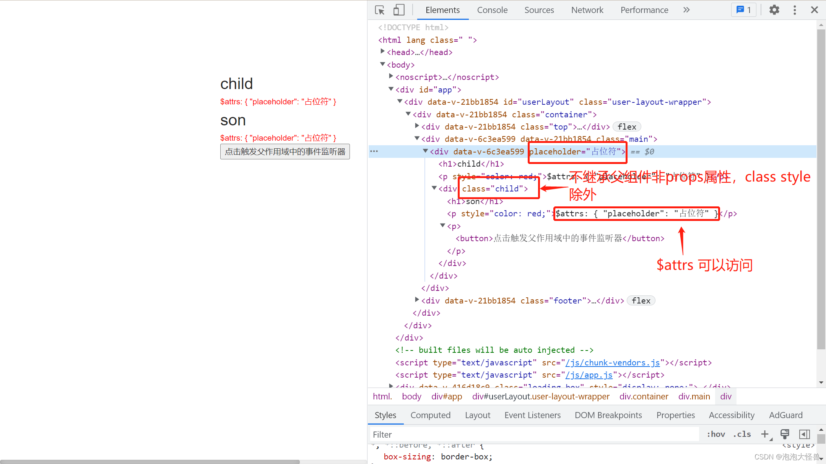826x464 pixels.
Task: Collapse the selected placeholder div node
Action: 425,151
